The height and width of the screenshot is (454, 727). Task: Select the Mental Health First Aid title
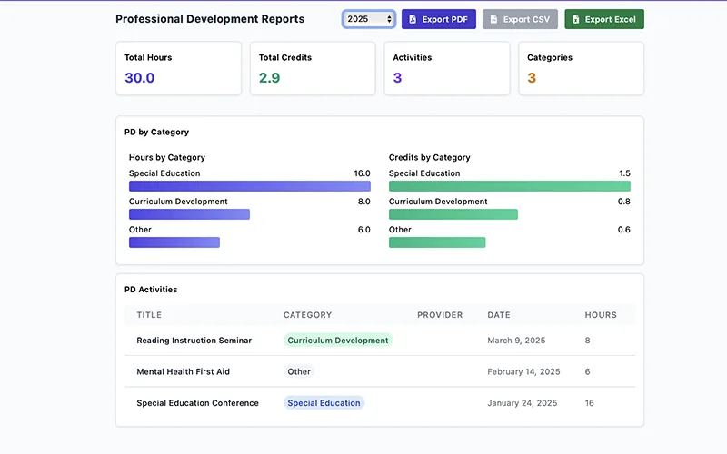pyautogui.click(x=184, y=371)
